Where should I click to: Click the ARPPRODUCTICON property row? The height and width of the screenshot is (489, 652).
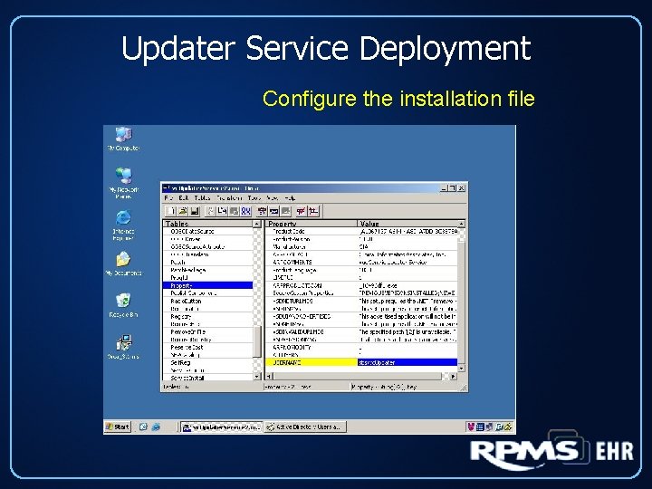pyautogui.click(x=361, y=285)
